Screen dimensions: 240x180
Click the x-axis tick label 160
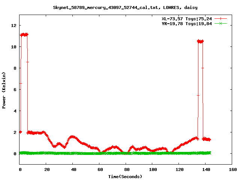point(233,169)
